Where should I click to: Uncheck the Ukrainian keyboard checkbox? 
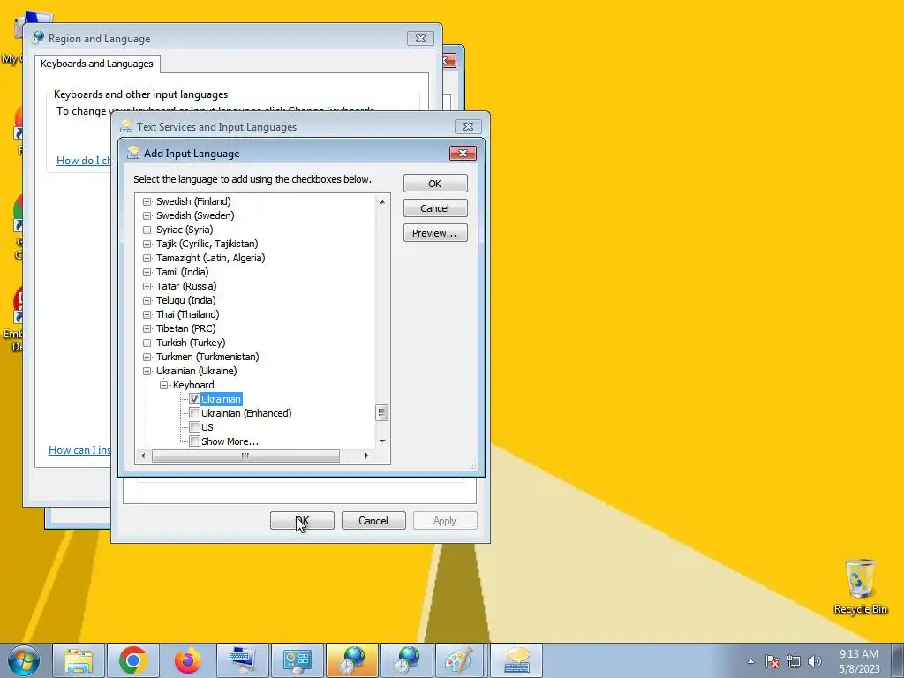[195, 399]
